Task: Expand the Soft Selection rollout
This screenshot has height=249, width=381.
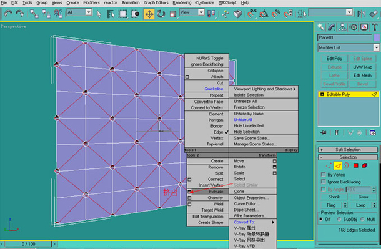Action: tap(348, 150)
